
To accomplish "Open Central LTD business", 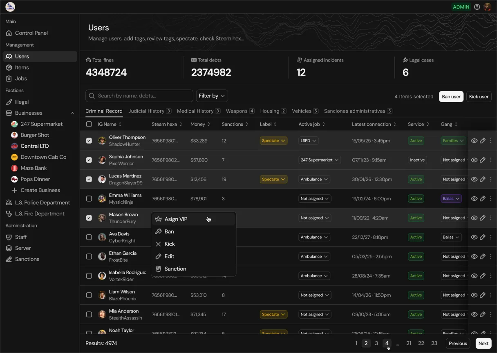I will coord(35,146).
